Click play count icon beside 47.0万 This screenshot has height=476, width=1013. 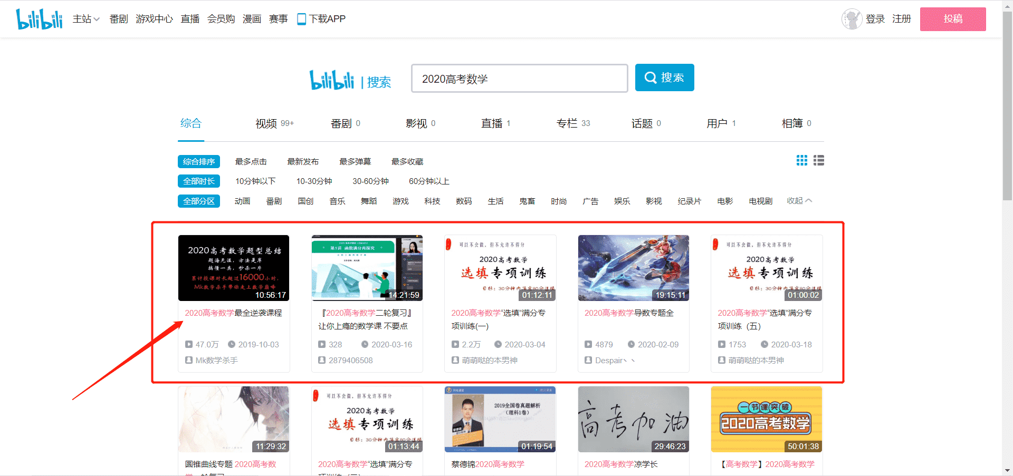click(189, 344)
